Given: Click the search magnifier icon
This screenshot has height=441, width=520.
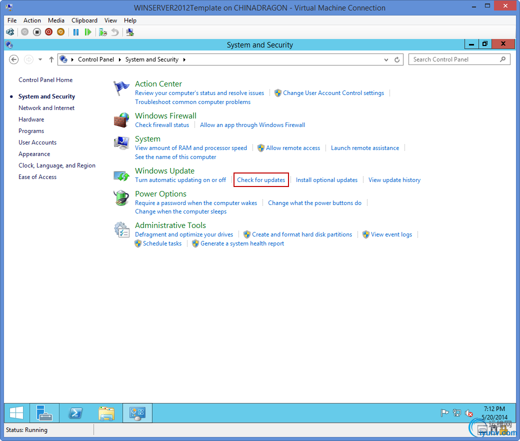Looking at the screenshot, I should [x=503, y=59].
